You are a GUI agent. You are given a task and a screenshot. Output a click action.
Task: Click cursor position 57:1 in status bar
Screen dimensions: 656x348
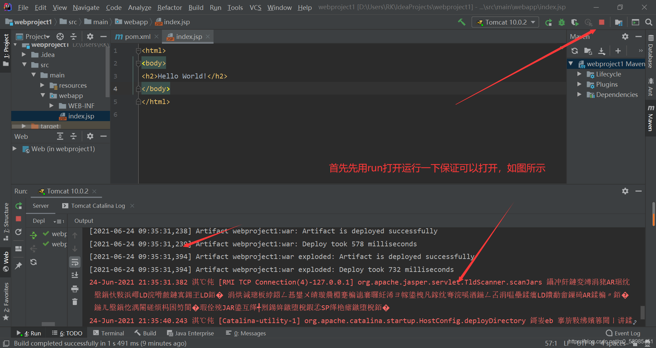551,343
